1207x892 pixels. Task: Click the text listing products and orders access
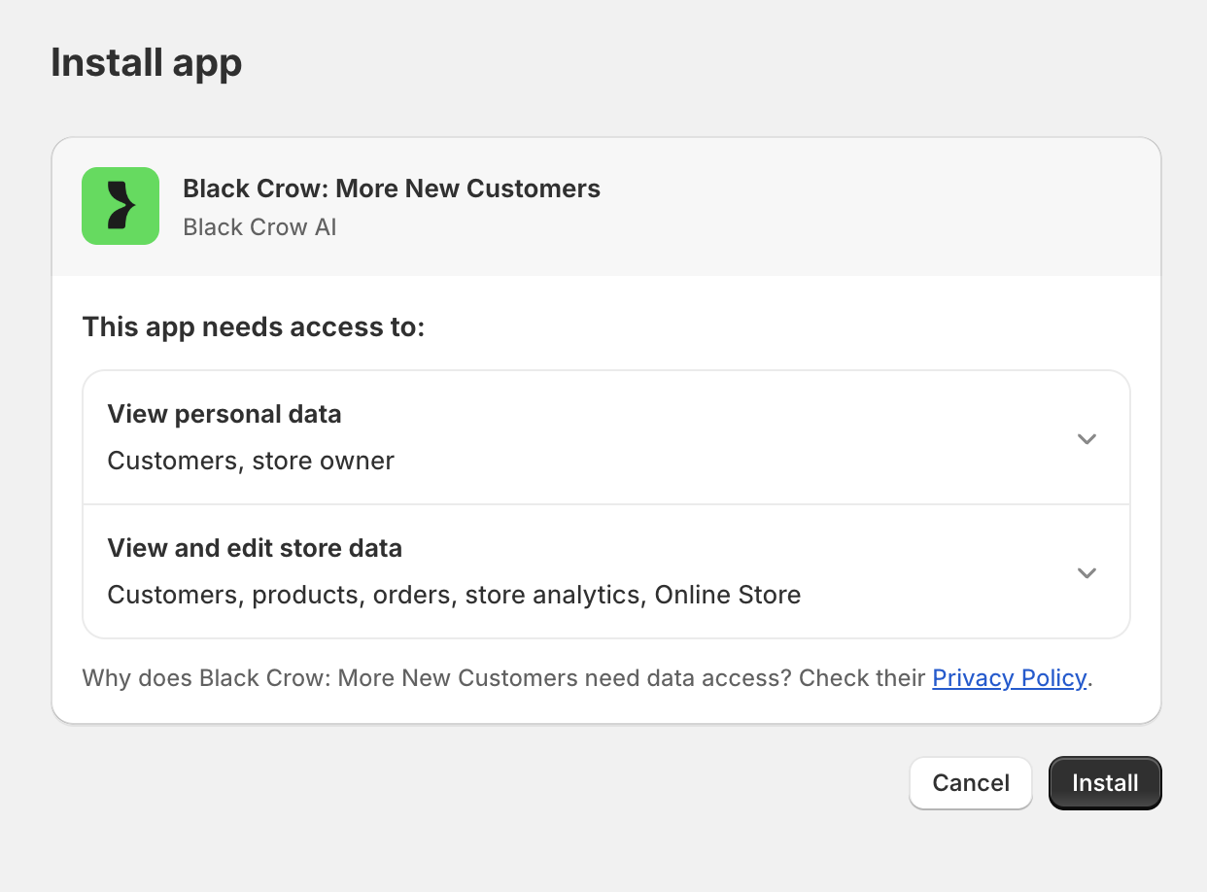coord(454,594)
